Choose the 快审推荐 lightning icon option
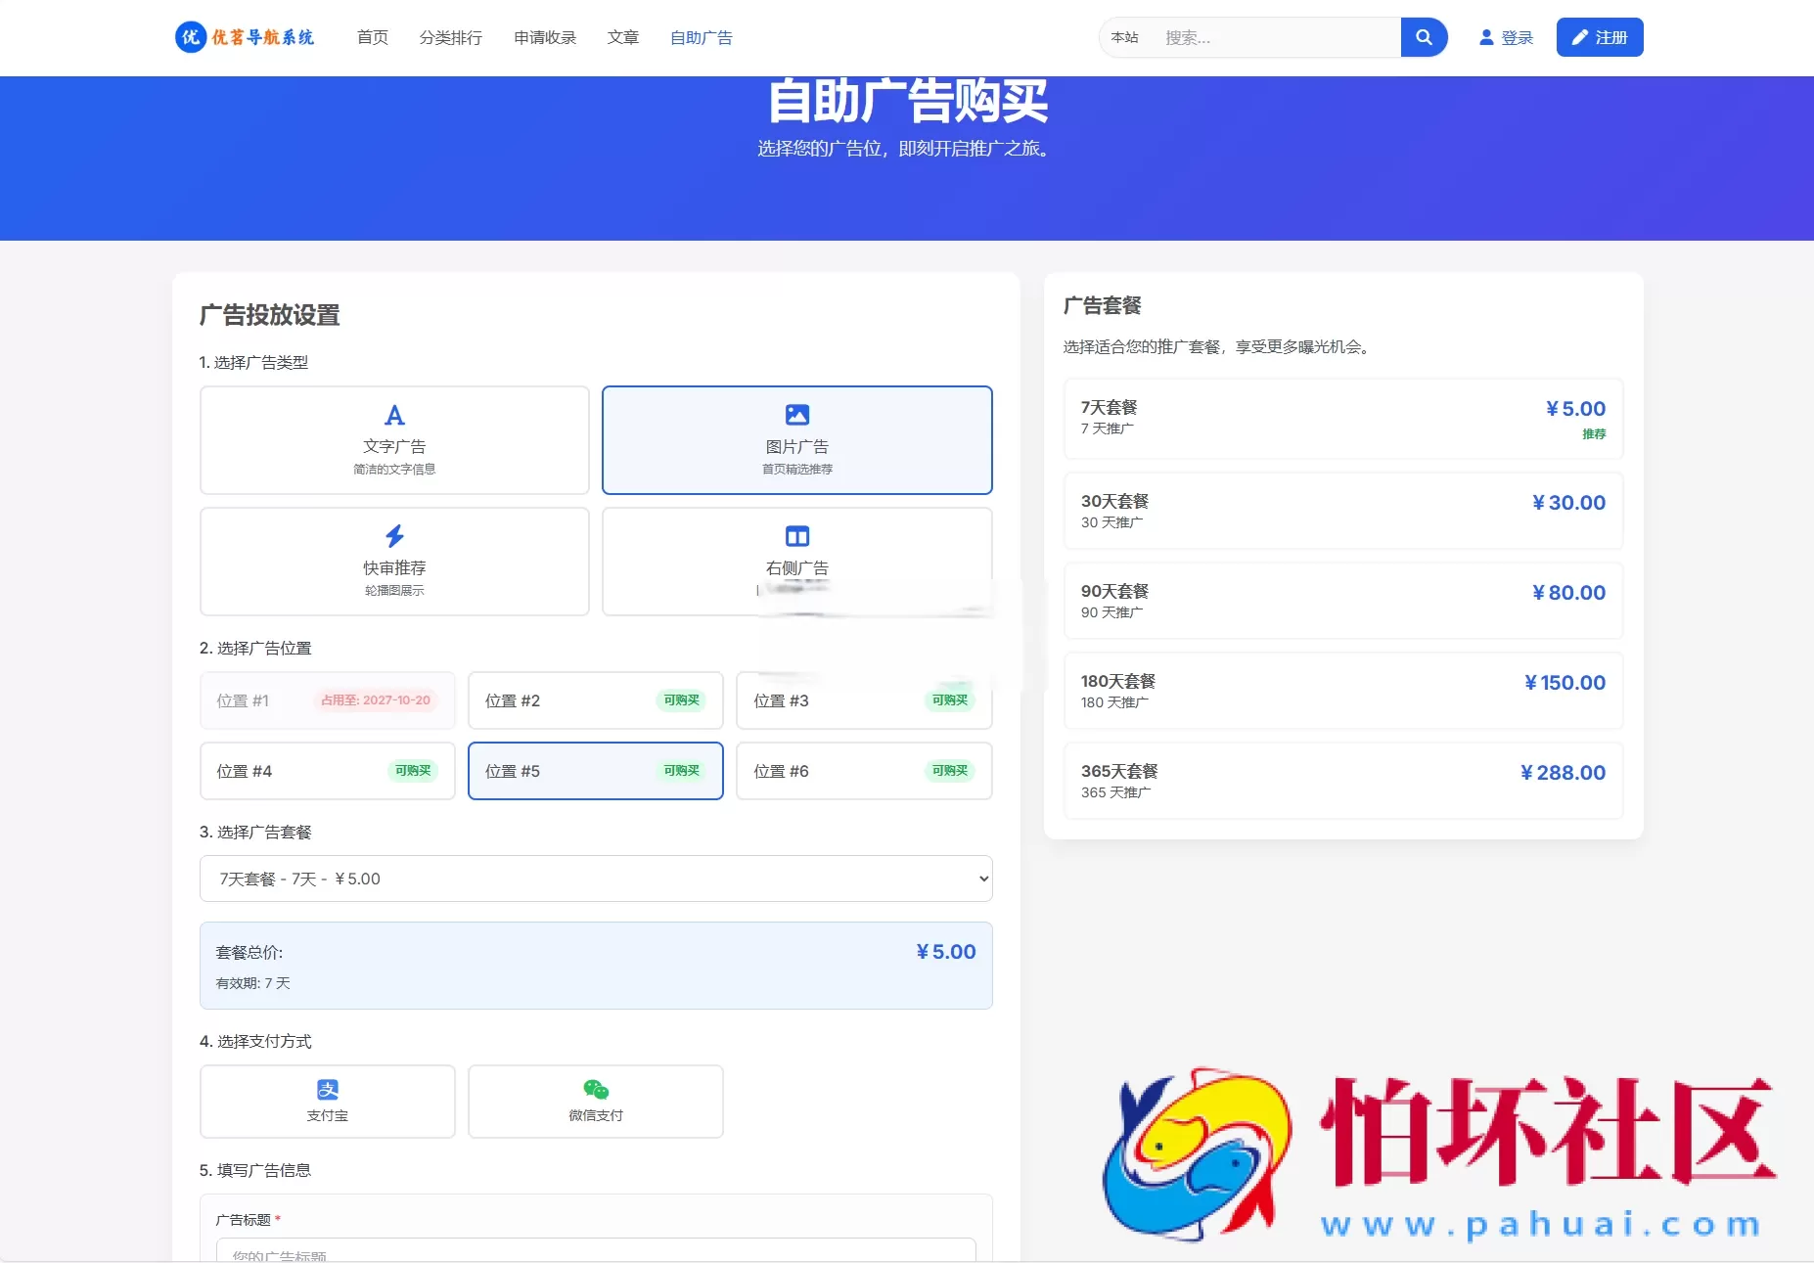1814x1263 pixels. tap(394, 535)
